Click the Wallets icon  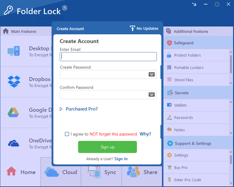point(169,105)
